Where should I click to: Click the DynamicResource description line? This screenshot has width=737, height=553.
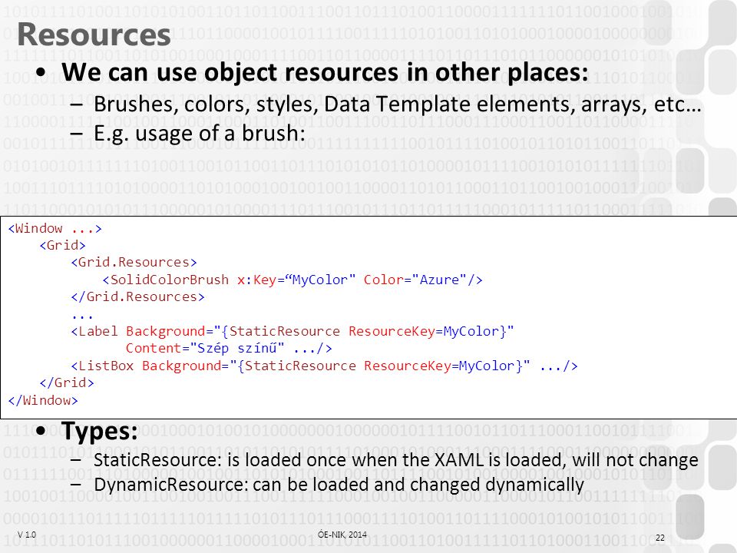point(339,485)
